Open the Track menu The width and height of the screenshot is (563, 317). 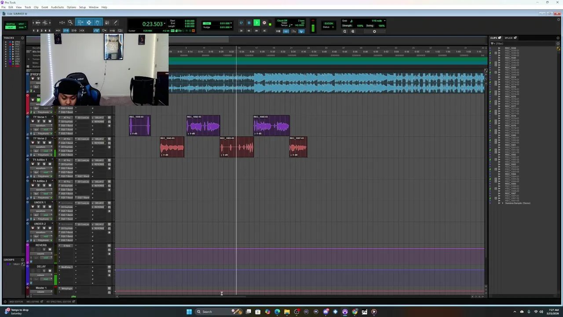(28, 7)
